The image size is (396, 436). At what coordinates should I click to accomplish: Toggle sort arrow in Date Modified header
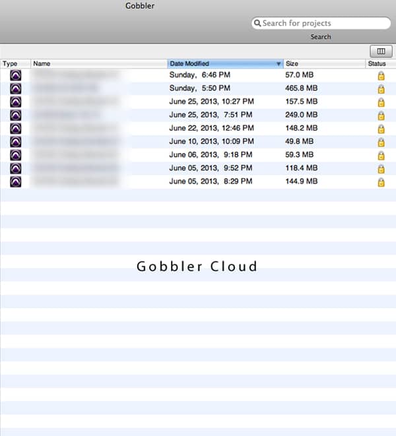[279, 64]
